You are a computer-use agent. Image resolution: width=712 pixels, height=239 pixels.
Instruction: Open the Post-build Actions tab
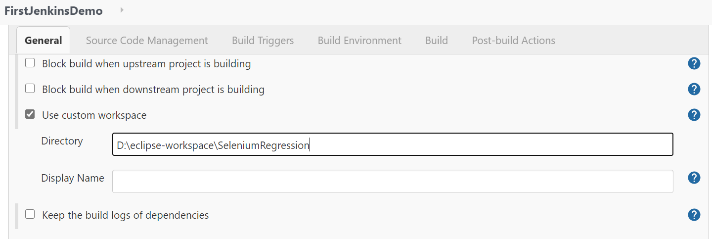(513, 41)
